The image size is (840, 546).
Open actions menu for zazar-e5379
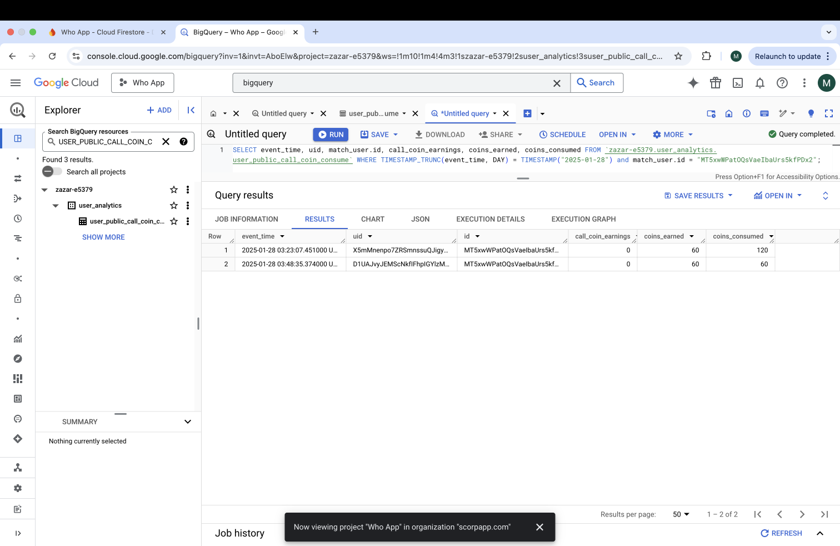tap(188, 190)
